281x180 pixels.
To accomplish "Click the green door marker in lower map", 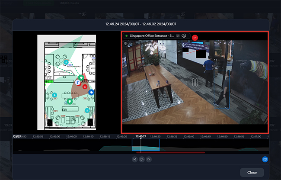I will click(70, 102).
